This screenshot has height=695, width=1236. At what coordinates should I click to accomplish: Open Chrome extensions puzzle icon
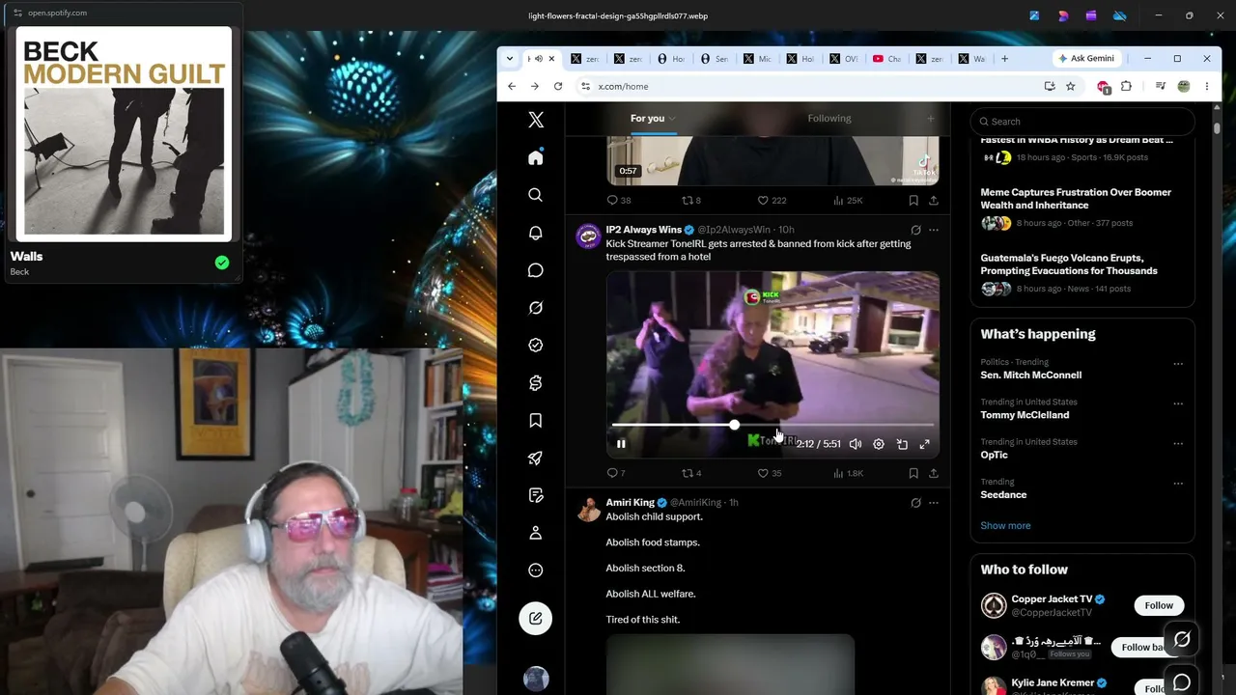click(1126, 87)
